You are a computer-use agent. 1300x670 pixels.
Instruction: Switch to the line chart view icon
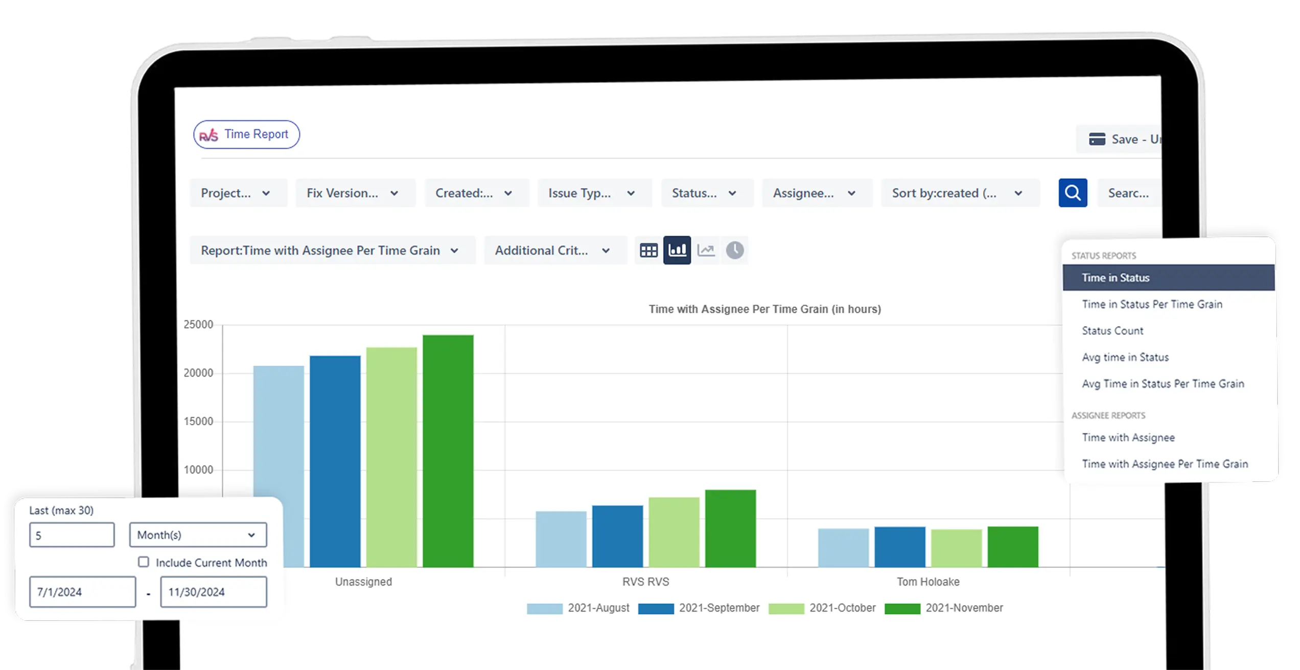[x=706, y=250]
